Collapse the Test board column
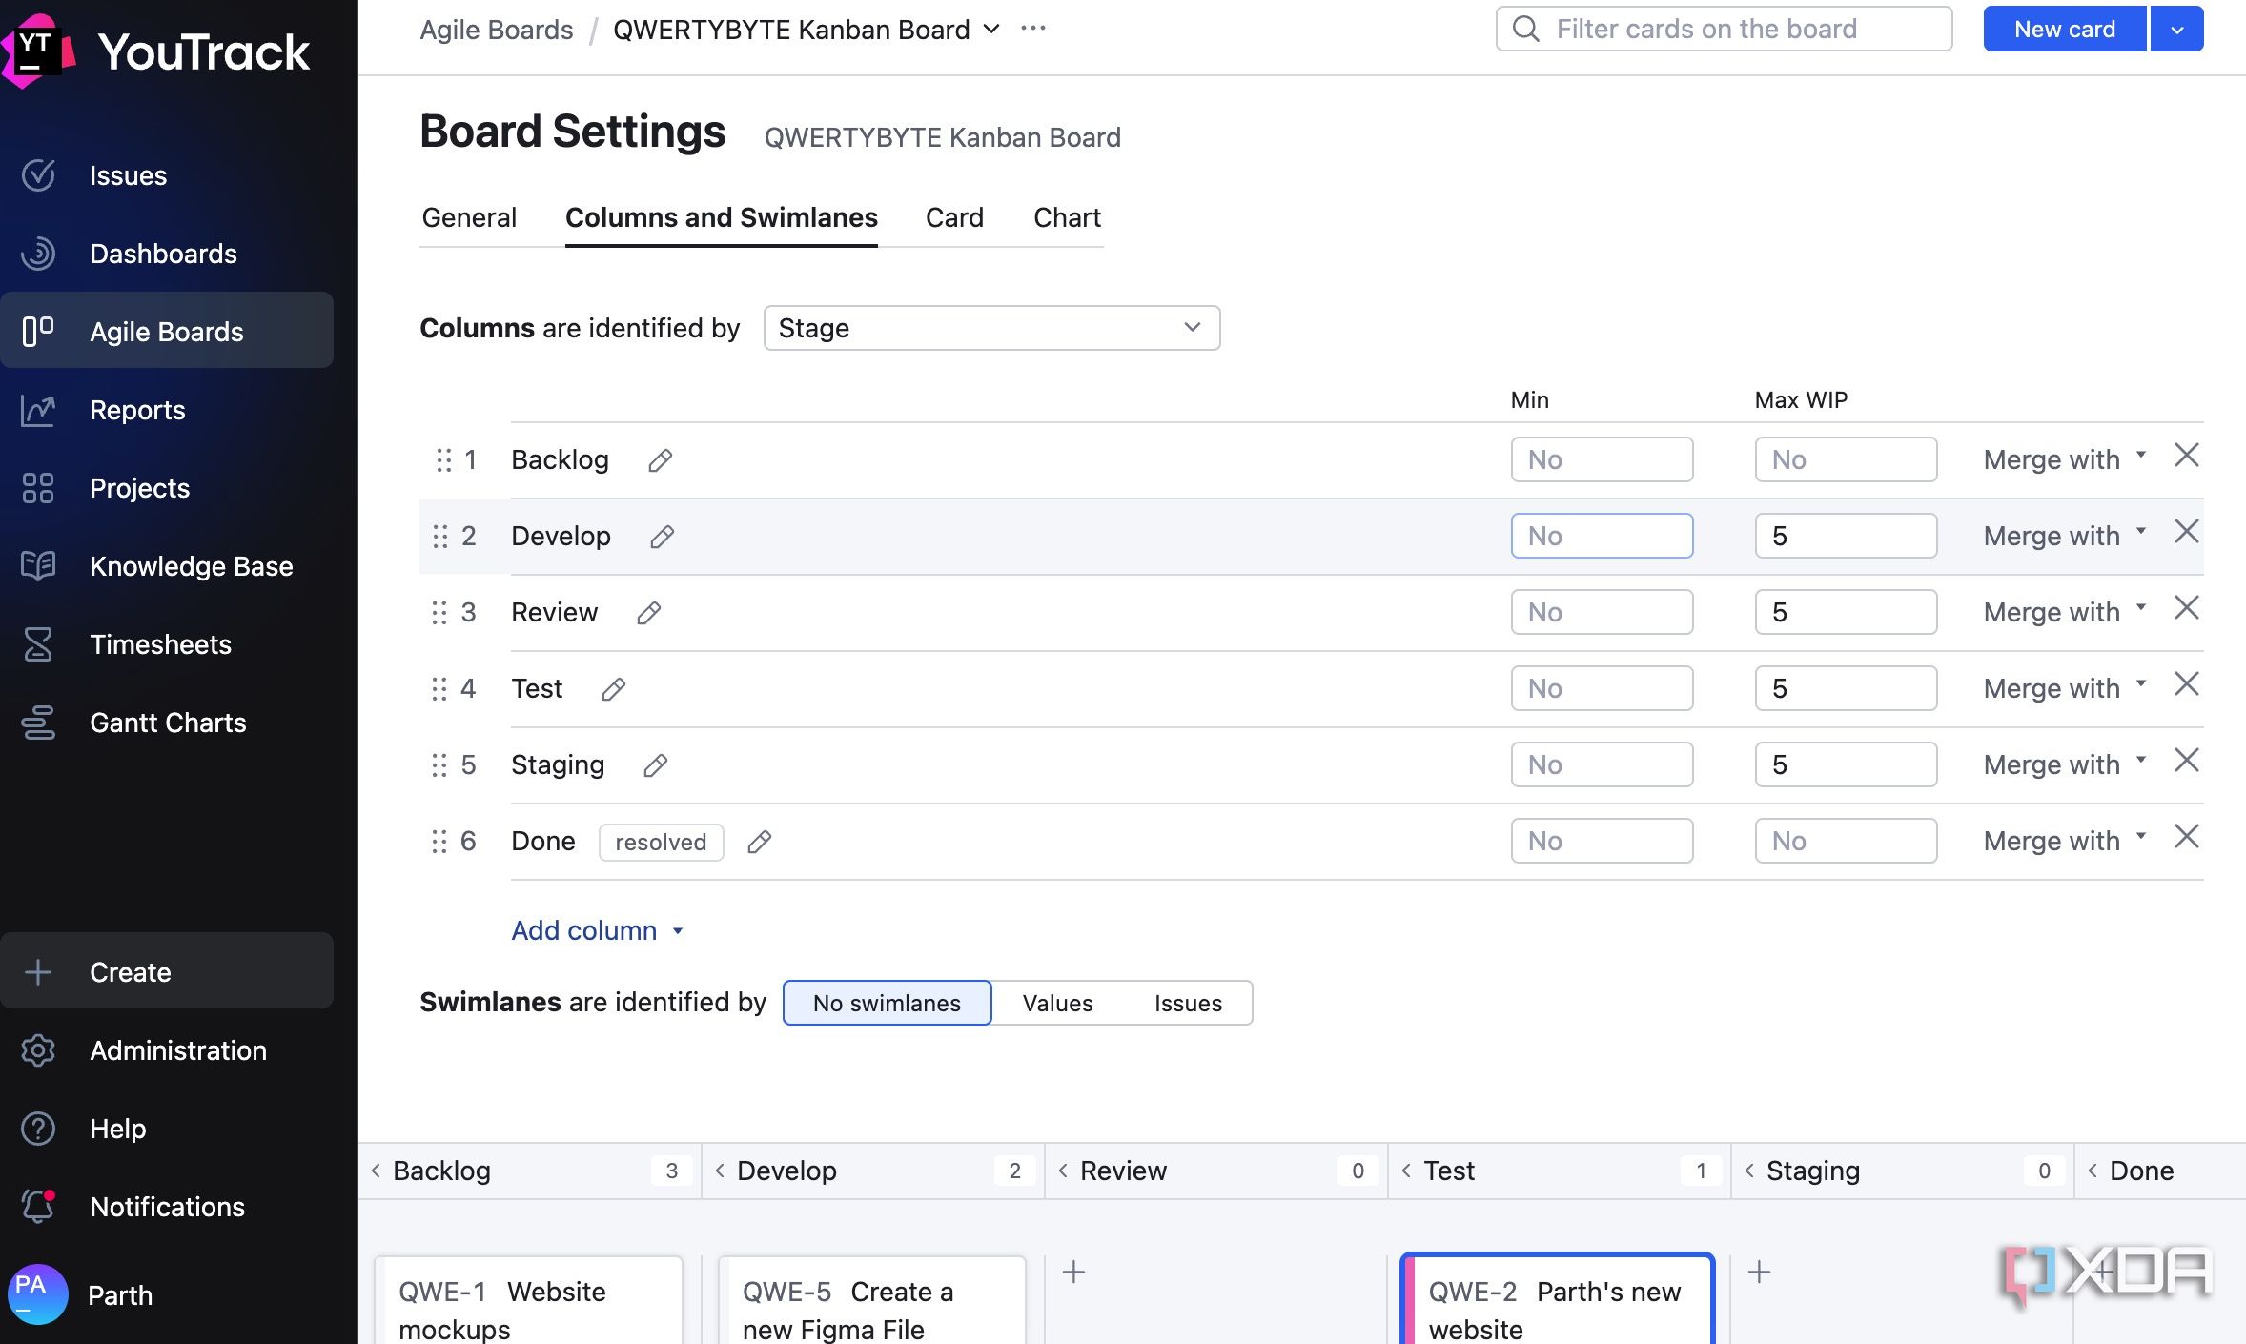The width and height of the screenshot is (2246, 1344). pos(1406,1171)
